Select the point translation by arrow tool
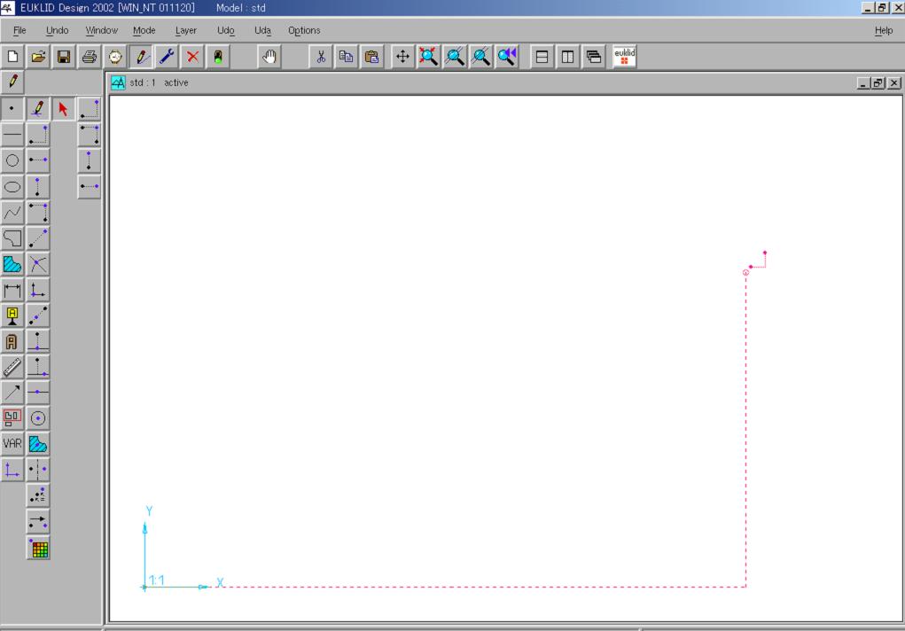Screen dimensions: 905x631 [x=38, y=521]
